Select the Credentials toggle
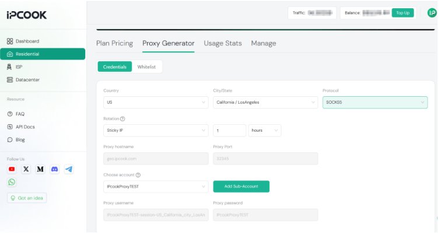 point(115,67)
